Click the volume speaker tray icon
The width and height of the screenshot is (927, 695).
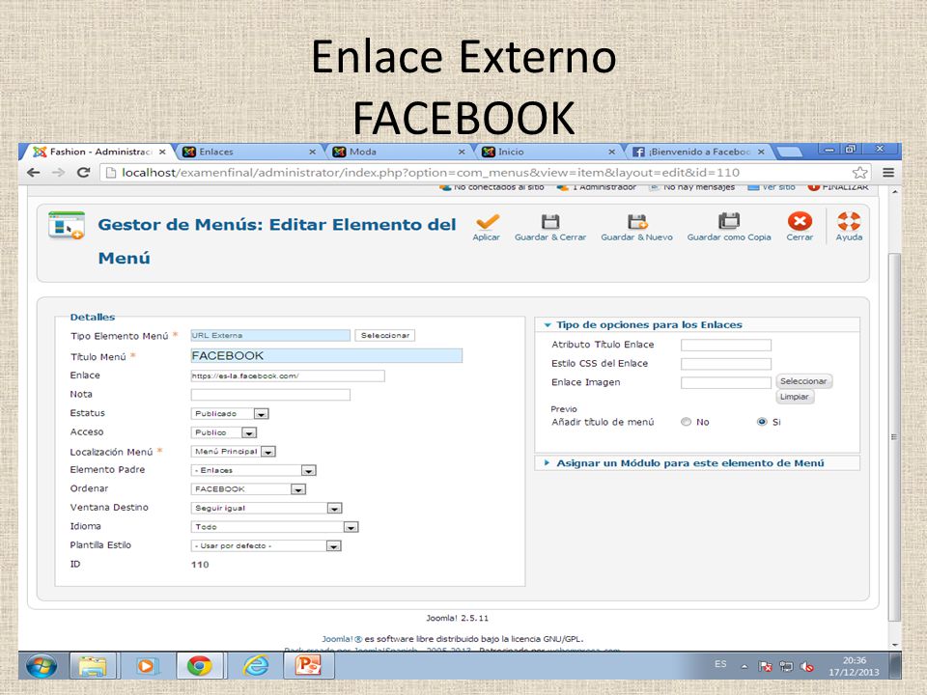coord(806,667)
